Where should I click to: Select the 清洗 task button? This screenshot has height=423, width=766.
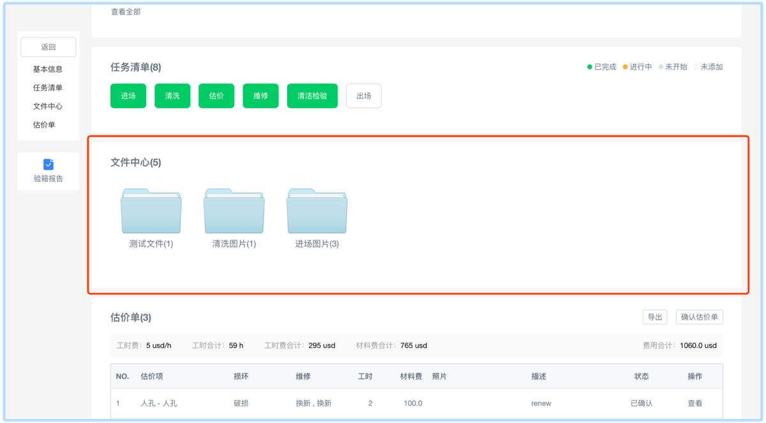click(172, 96)
